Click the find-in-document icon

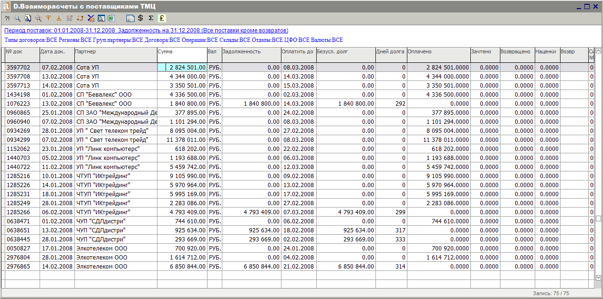tap(28, 18)
